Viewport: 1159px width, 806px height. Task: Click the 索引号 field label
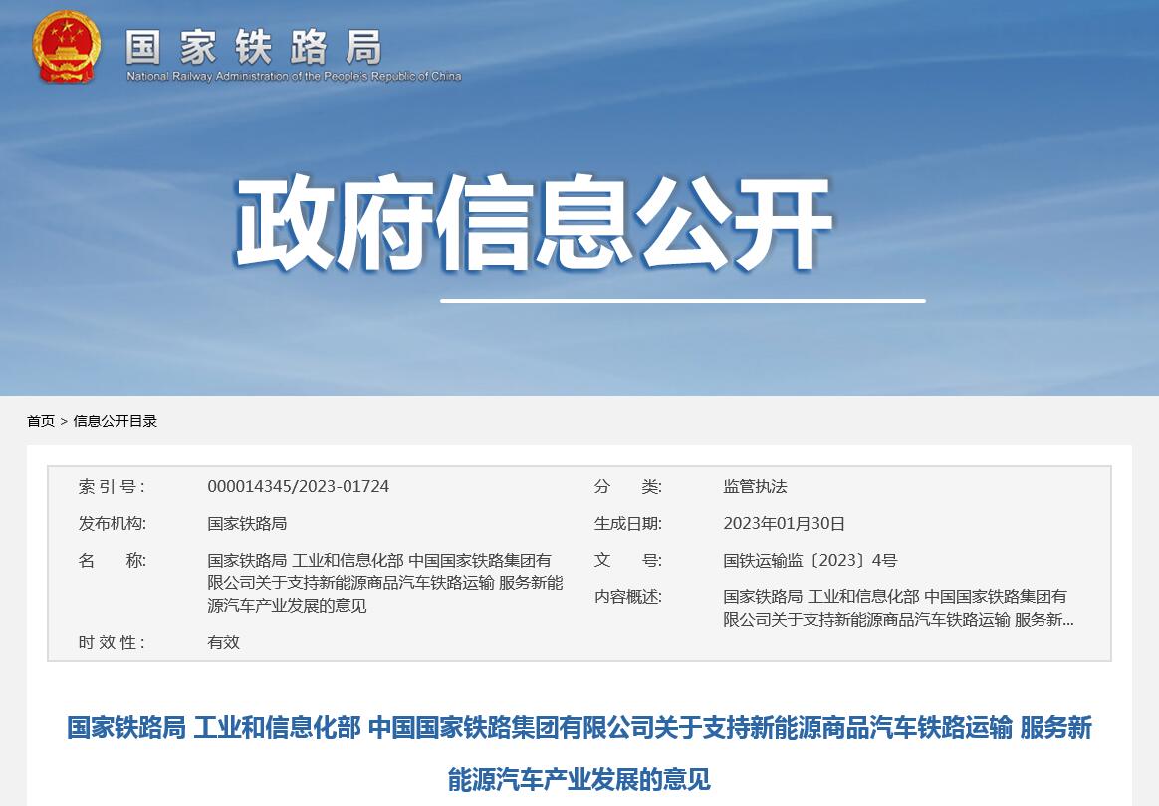coord(112,486)
